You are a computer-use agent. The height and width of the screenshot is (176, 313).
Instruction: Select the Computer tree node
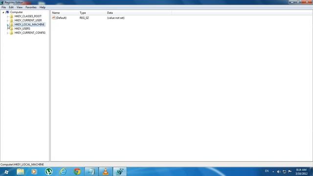pyautogui.click(x=16, y=12)
